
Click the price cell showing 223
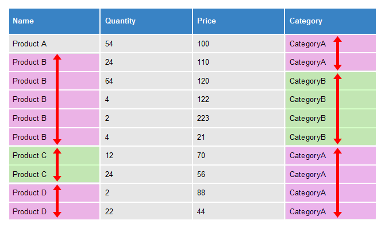point(238,118)
